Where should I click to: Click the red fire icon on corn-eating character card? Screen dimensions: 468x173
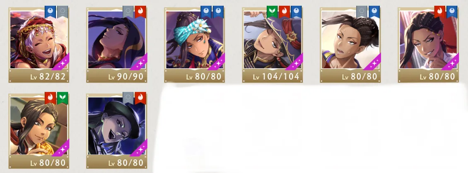(x=50, y=98)
